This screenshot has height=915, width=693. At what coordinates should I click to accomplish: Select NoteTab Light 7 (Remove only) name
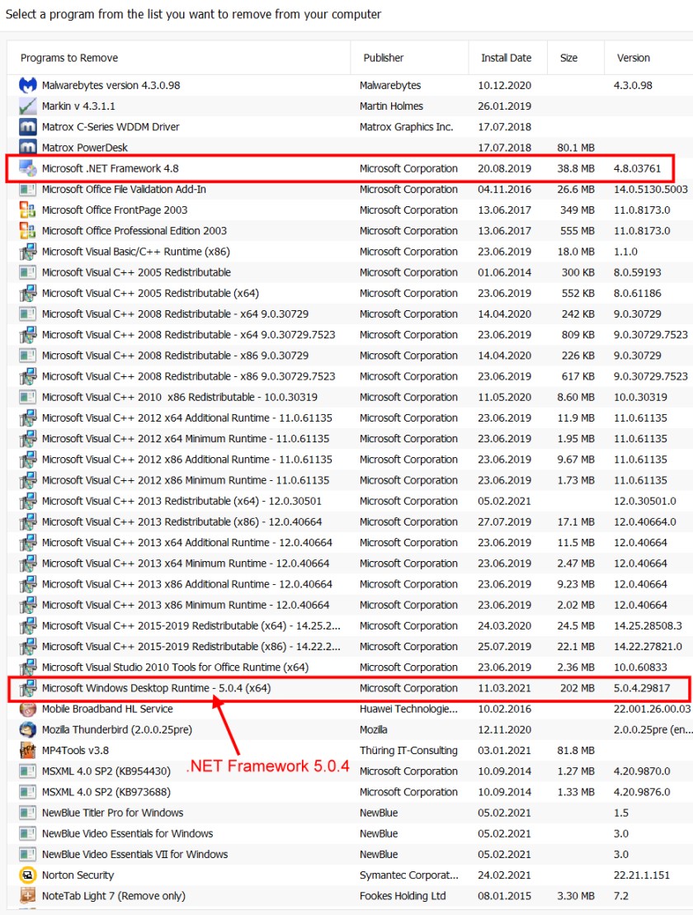click(x=113, y=896)
